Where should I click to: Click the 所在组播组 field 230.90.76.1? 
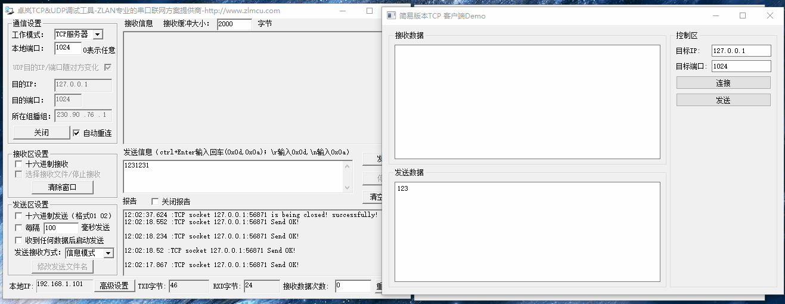tap(83, 115)
